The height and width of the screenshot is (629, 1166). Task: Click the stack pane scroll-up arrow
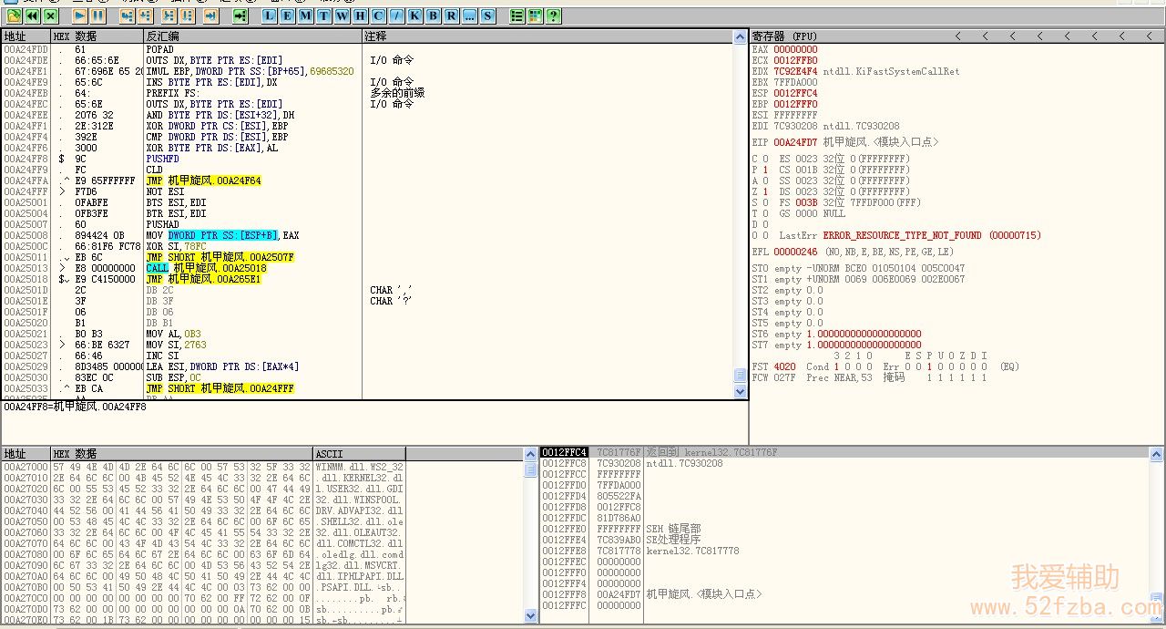pos(1157,453)
